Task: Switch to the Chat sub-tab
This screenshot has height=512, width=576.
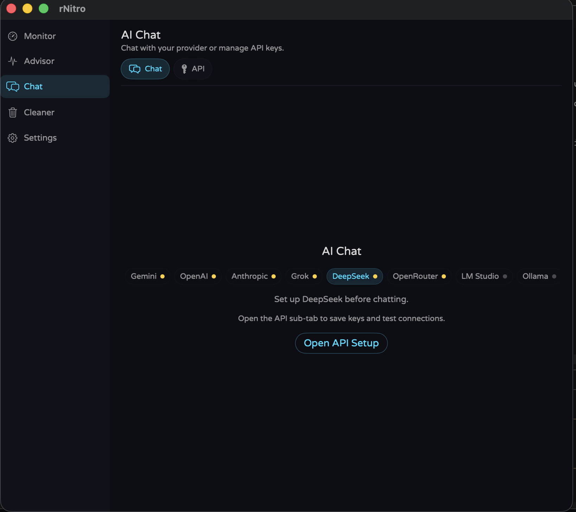Action: pyautogui.click(x=145, y=69)
